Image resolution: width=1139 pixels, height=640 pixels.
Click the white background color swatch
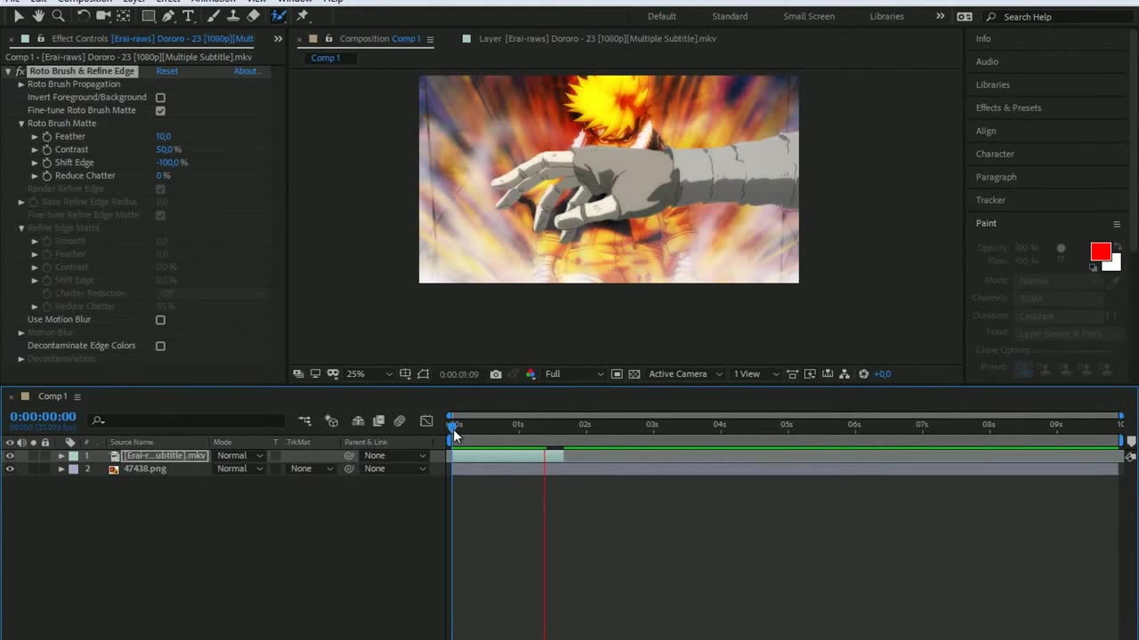(x=1113, y=264)
